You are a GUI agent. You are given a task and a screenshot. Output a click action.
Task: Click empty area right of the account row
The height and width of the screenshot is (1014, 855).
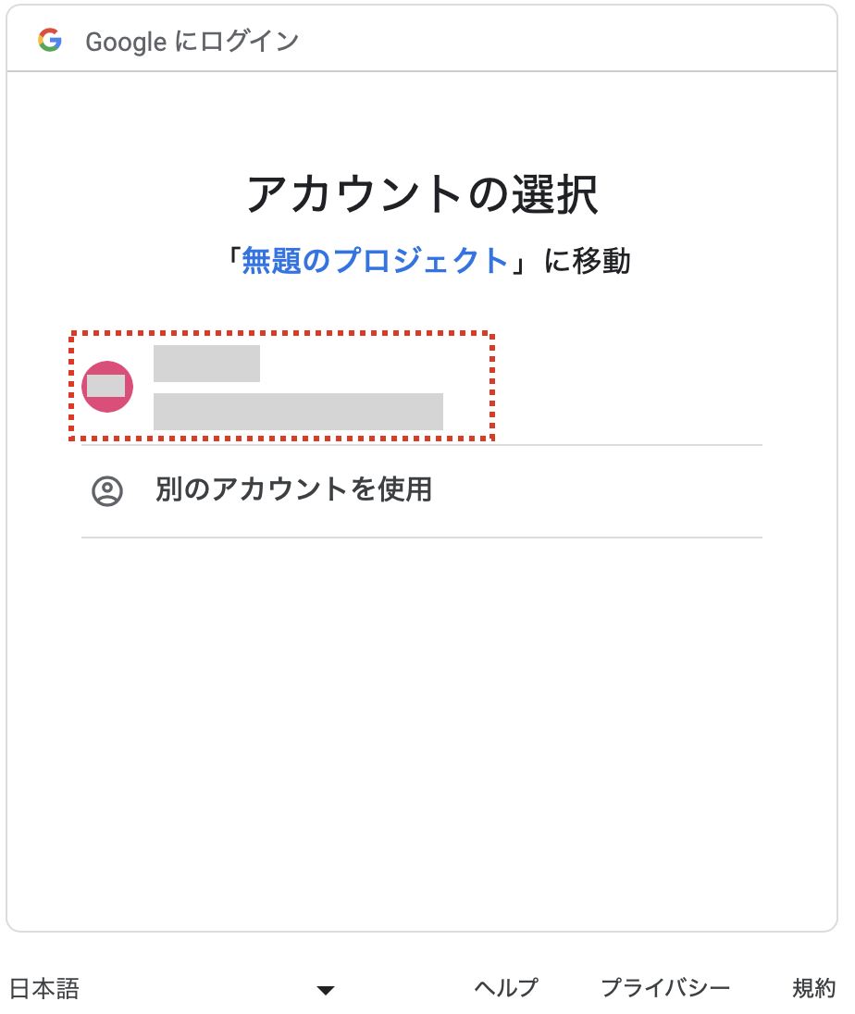point(627,387)
